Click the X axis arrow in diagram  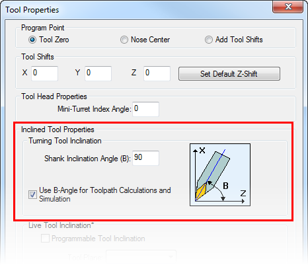tap(196, 151)
